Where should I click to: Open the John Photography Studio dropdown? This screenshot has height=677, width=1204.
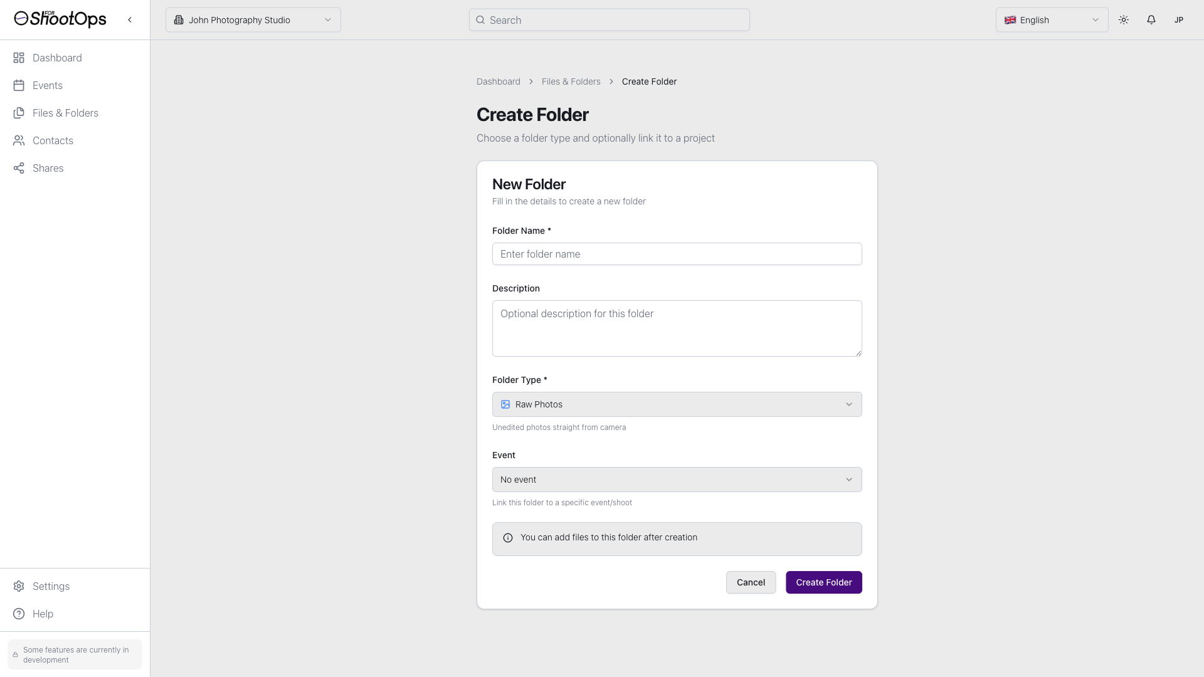pos(253,20)
